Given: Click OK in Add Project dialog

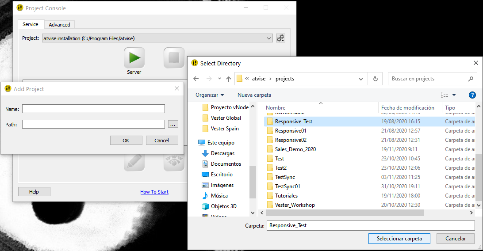Looking at the screenshot, I should [126, 141].
